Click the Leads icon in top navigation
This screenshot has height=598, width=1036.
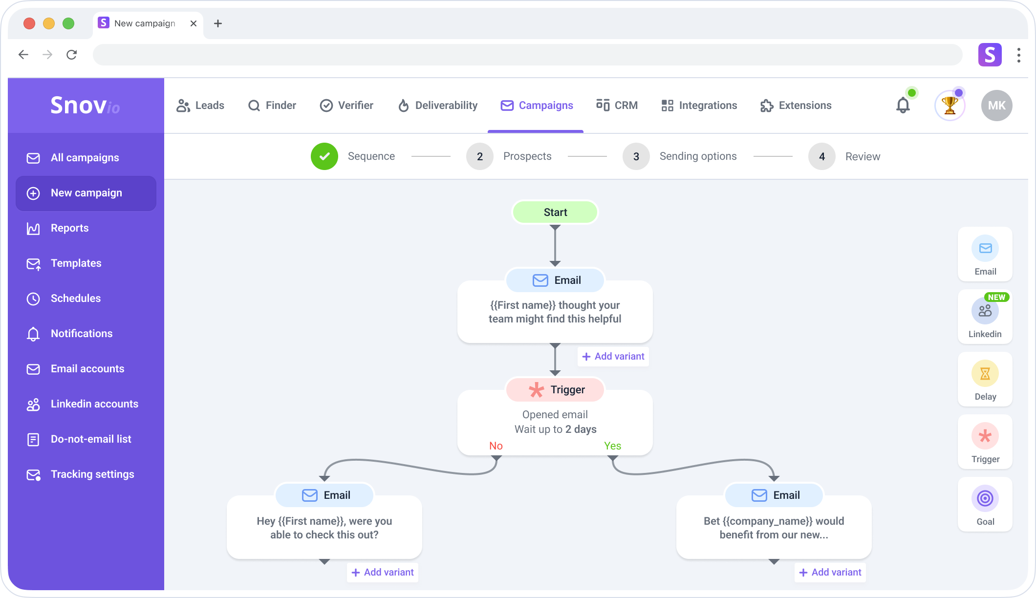tap(183, 106)
